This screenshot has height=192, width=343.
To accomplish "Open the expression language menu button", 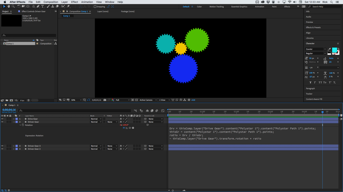I will click(133, 128).
